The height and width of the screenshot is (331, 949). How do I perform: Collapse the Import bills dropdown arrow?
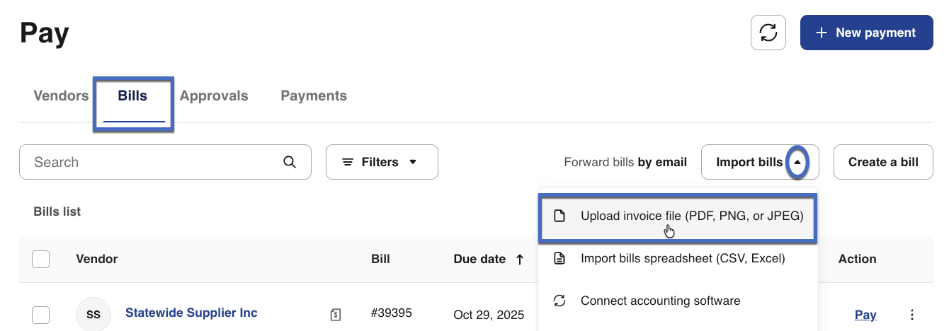[x=797, y=162]
